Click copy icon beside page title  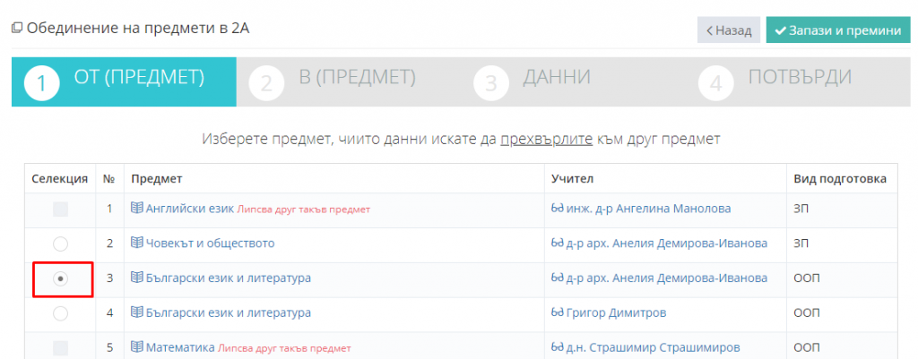17,28
